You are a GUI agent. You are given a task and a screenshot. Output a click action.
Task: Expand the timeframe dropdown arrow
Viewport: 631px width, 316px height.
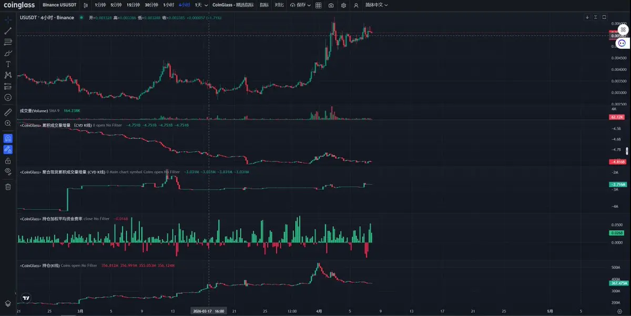(206, 5)
